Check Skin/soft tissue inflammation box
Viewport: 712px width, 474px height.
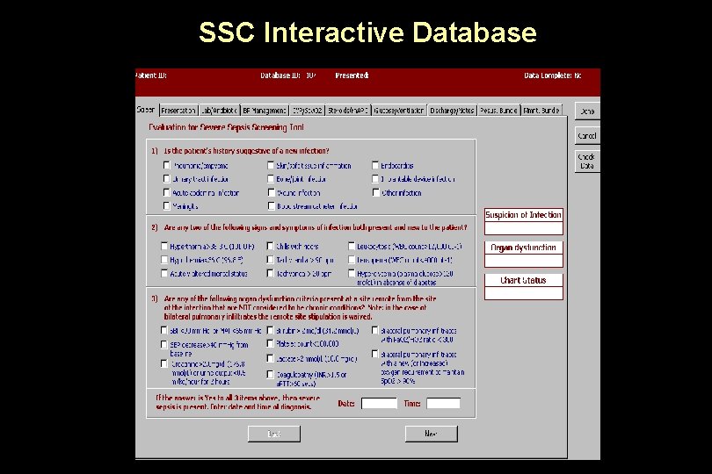click(271, 166)
